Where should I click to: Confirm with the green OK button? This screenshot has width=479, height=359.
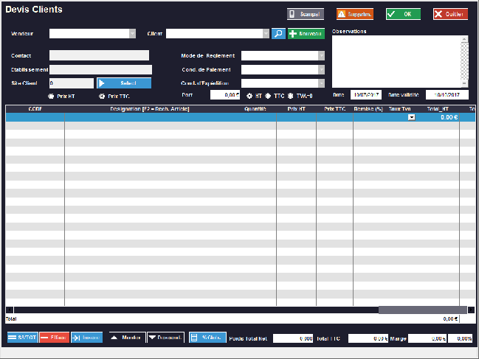tap(403, 14)
